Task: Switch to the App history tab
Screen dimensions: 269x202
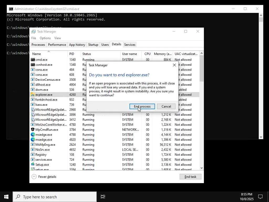Action: (77, 45)
